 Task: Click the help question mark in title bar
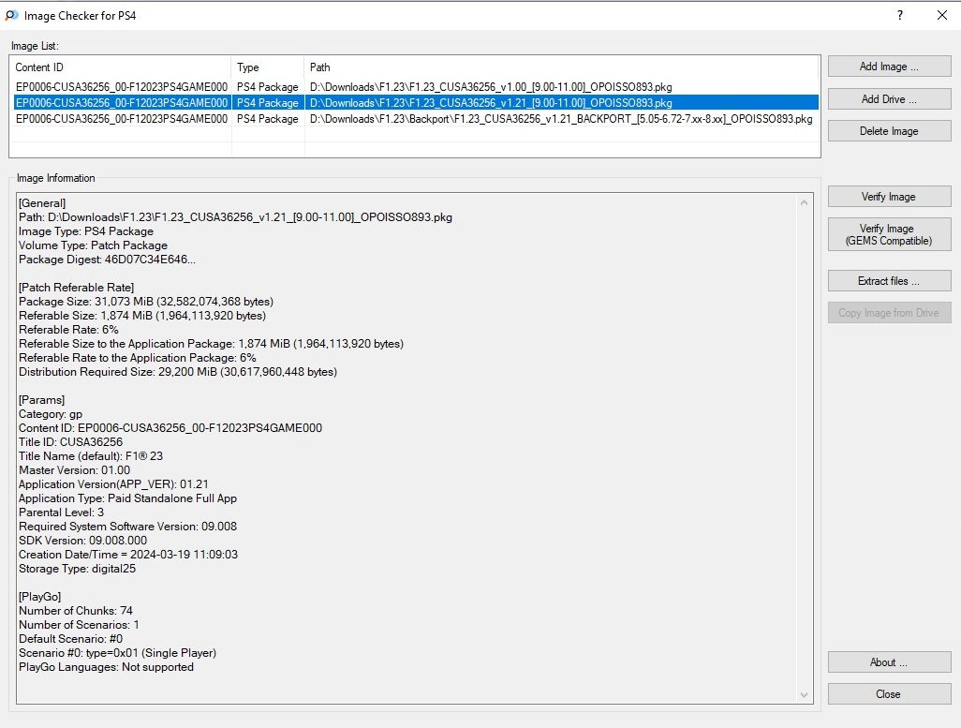pyautogui.click(x=900, y=15)
